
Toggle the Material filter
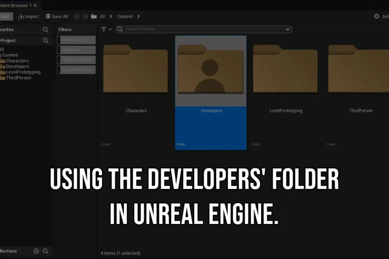coord(77,50)
